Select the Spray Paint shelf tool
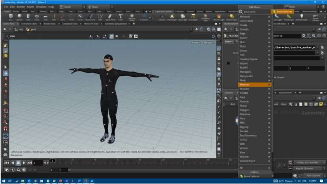Image resolution: width=327 pixels, height=184 pixels. pyautogui.click(x=110, y=17)
